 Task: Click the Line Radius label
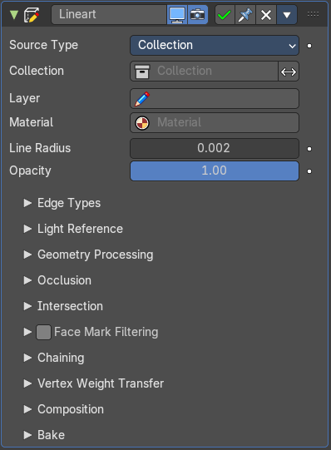click(40, 148)
